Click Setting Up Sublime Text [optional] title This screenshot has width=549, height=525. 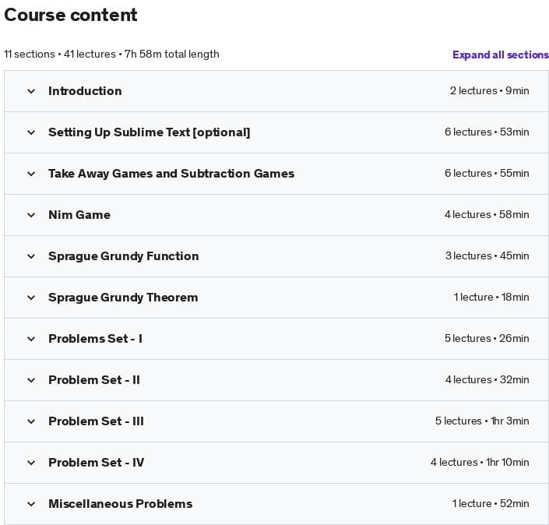pos(150,132)
